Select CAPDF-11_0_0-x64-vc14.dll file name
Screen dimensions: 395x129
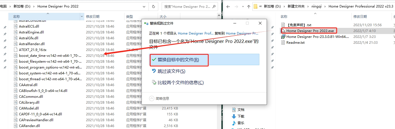point(40,114)
